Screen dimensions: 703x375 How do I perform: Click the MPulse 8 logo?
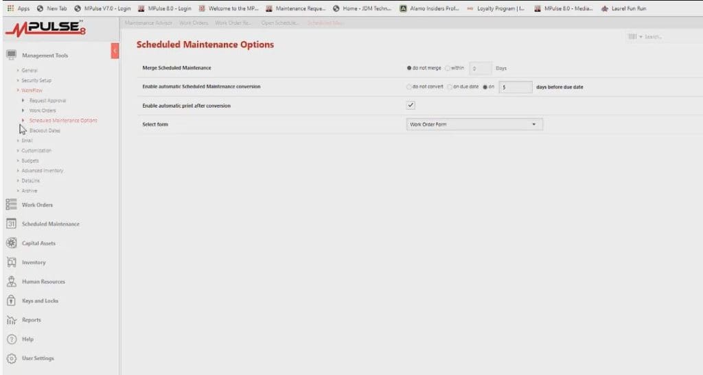45,28
